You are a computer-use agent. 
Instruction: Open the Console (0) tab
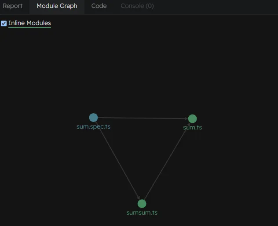click(137, 6)
